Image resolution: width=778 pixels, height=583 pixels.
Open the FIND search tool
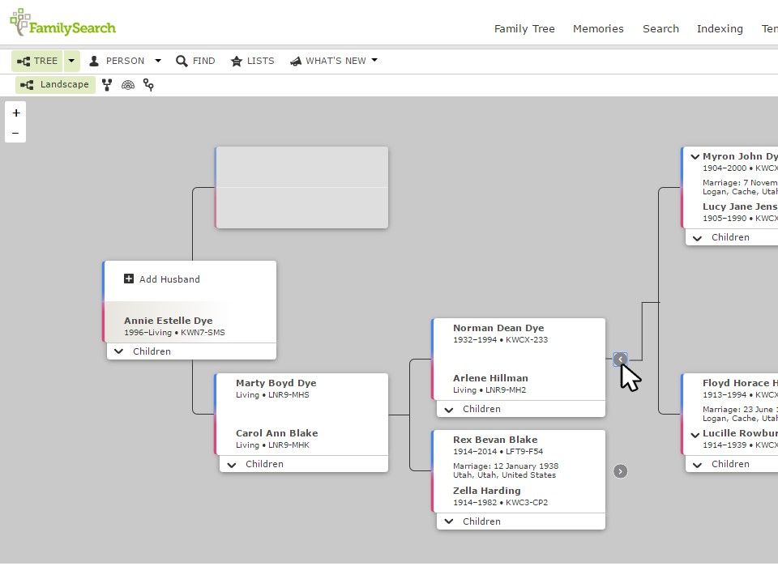[195, 61]
